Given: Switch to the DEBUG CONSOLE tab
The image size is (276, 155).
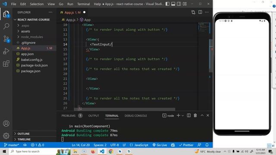Looking at the screenshot, I should 136,116.
